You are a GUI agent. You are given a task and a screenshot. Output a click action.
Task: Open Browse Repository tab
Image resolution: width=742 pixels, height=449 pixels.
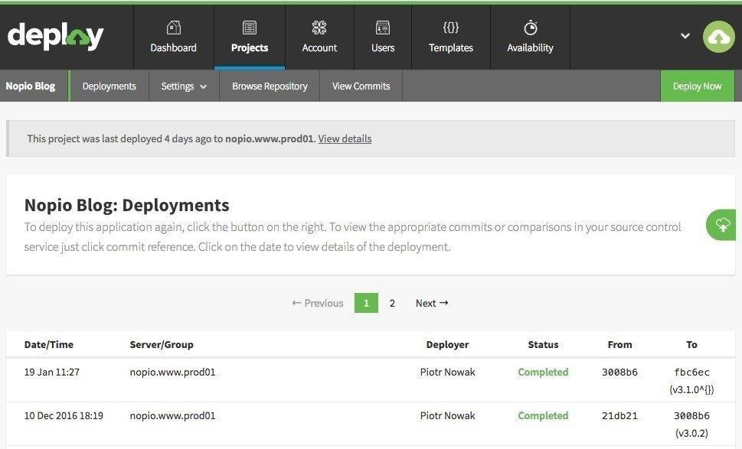270,86
